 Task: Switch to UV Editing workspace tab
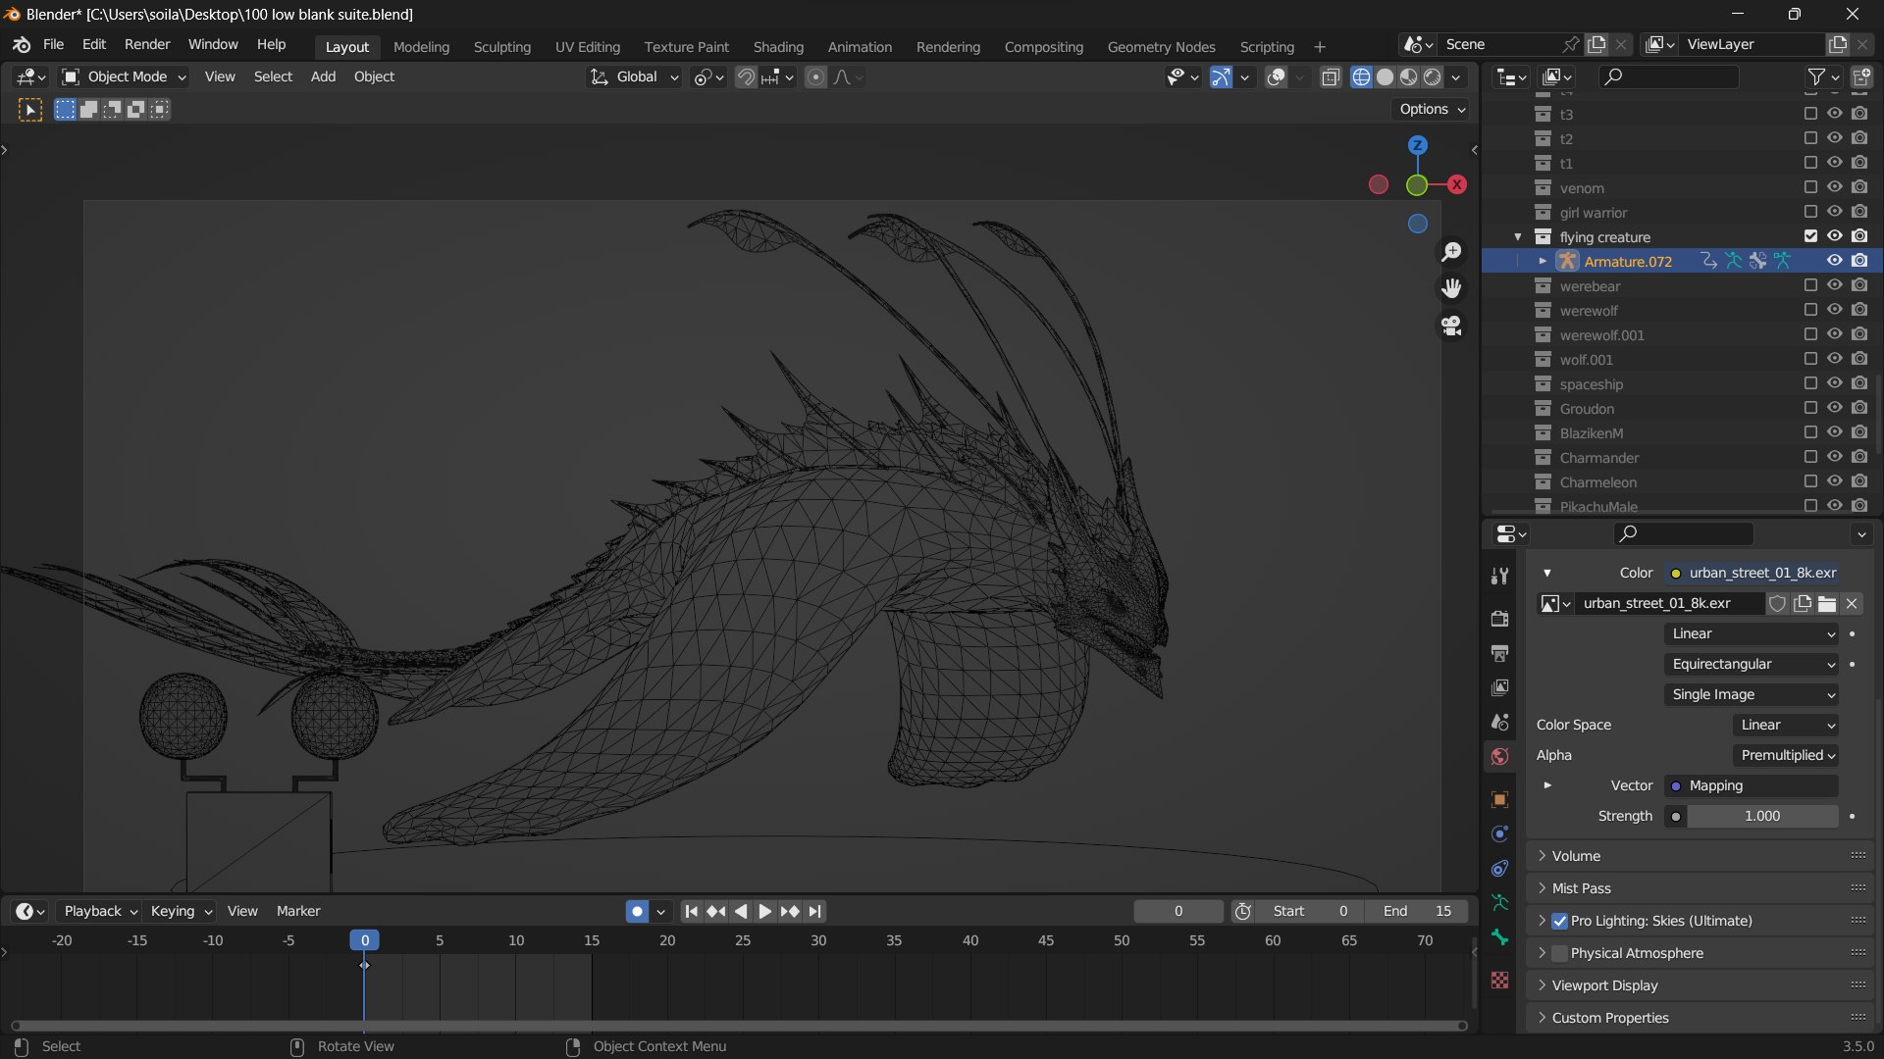pyautogui.click(x=588, y=47)
